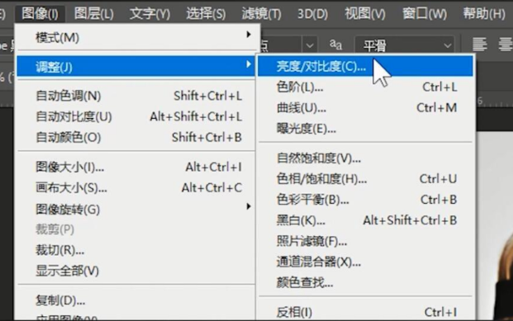Open the 选择(S) menu
This screenshot has height=321, width=513.
click(206, 14)
